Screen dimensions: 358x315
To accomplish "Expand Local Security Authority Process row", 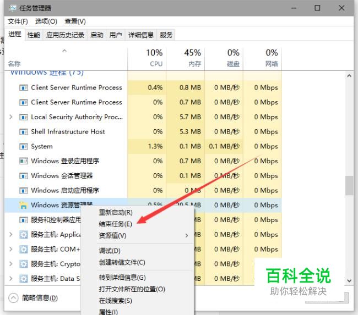I will 10,117.
